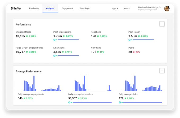The height and width of the screenshot is (118, 180).
Task: Click the circle icon under Daily average impressions
Action: tap(69, 102)
